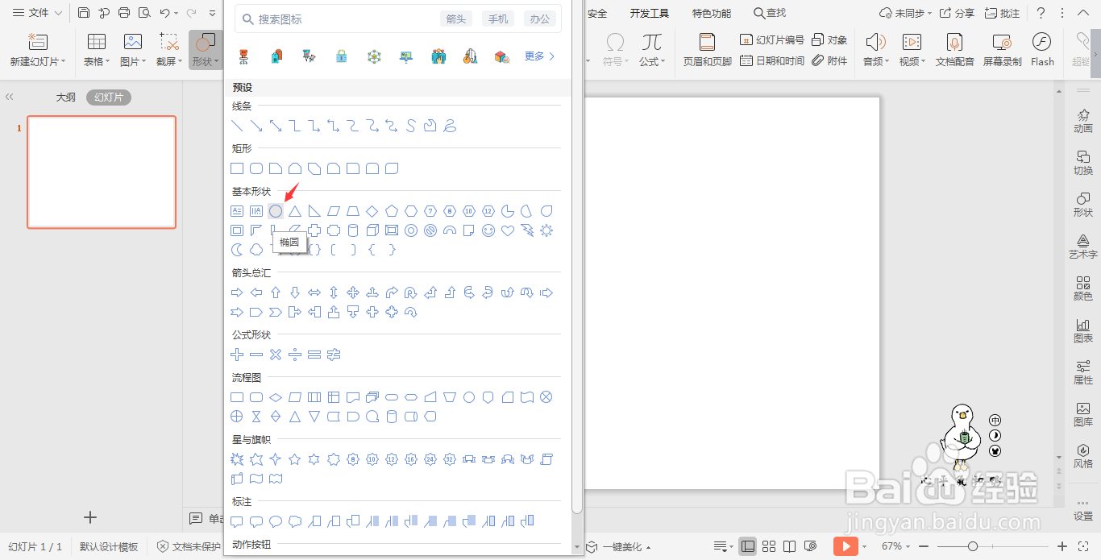The height and width of the screenshot is (560, 1101).
Task: Click the save icon in quick toolbar
Action: 84,13
